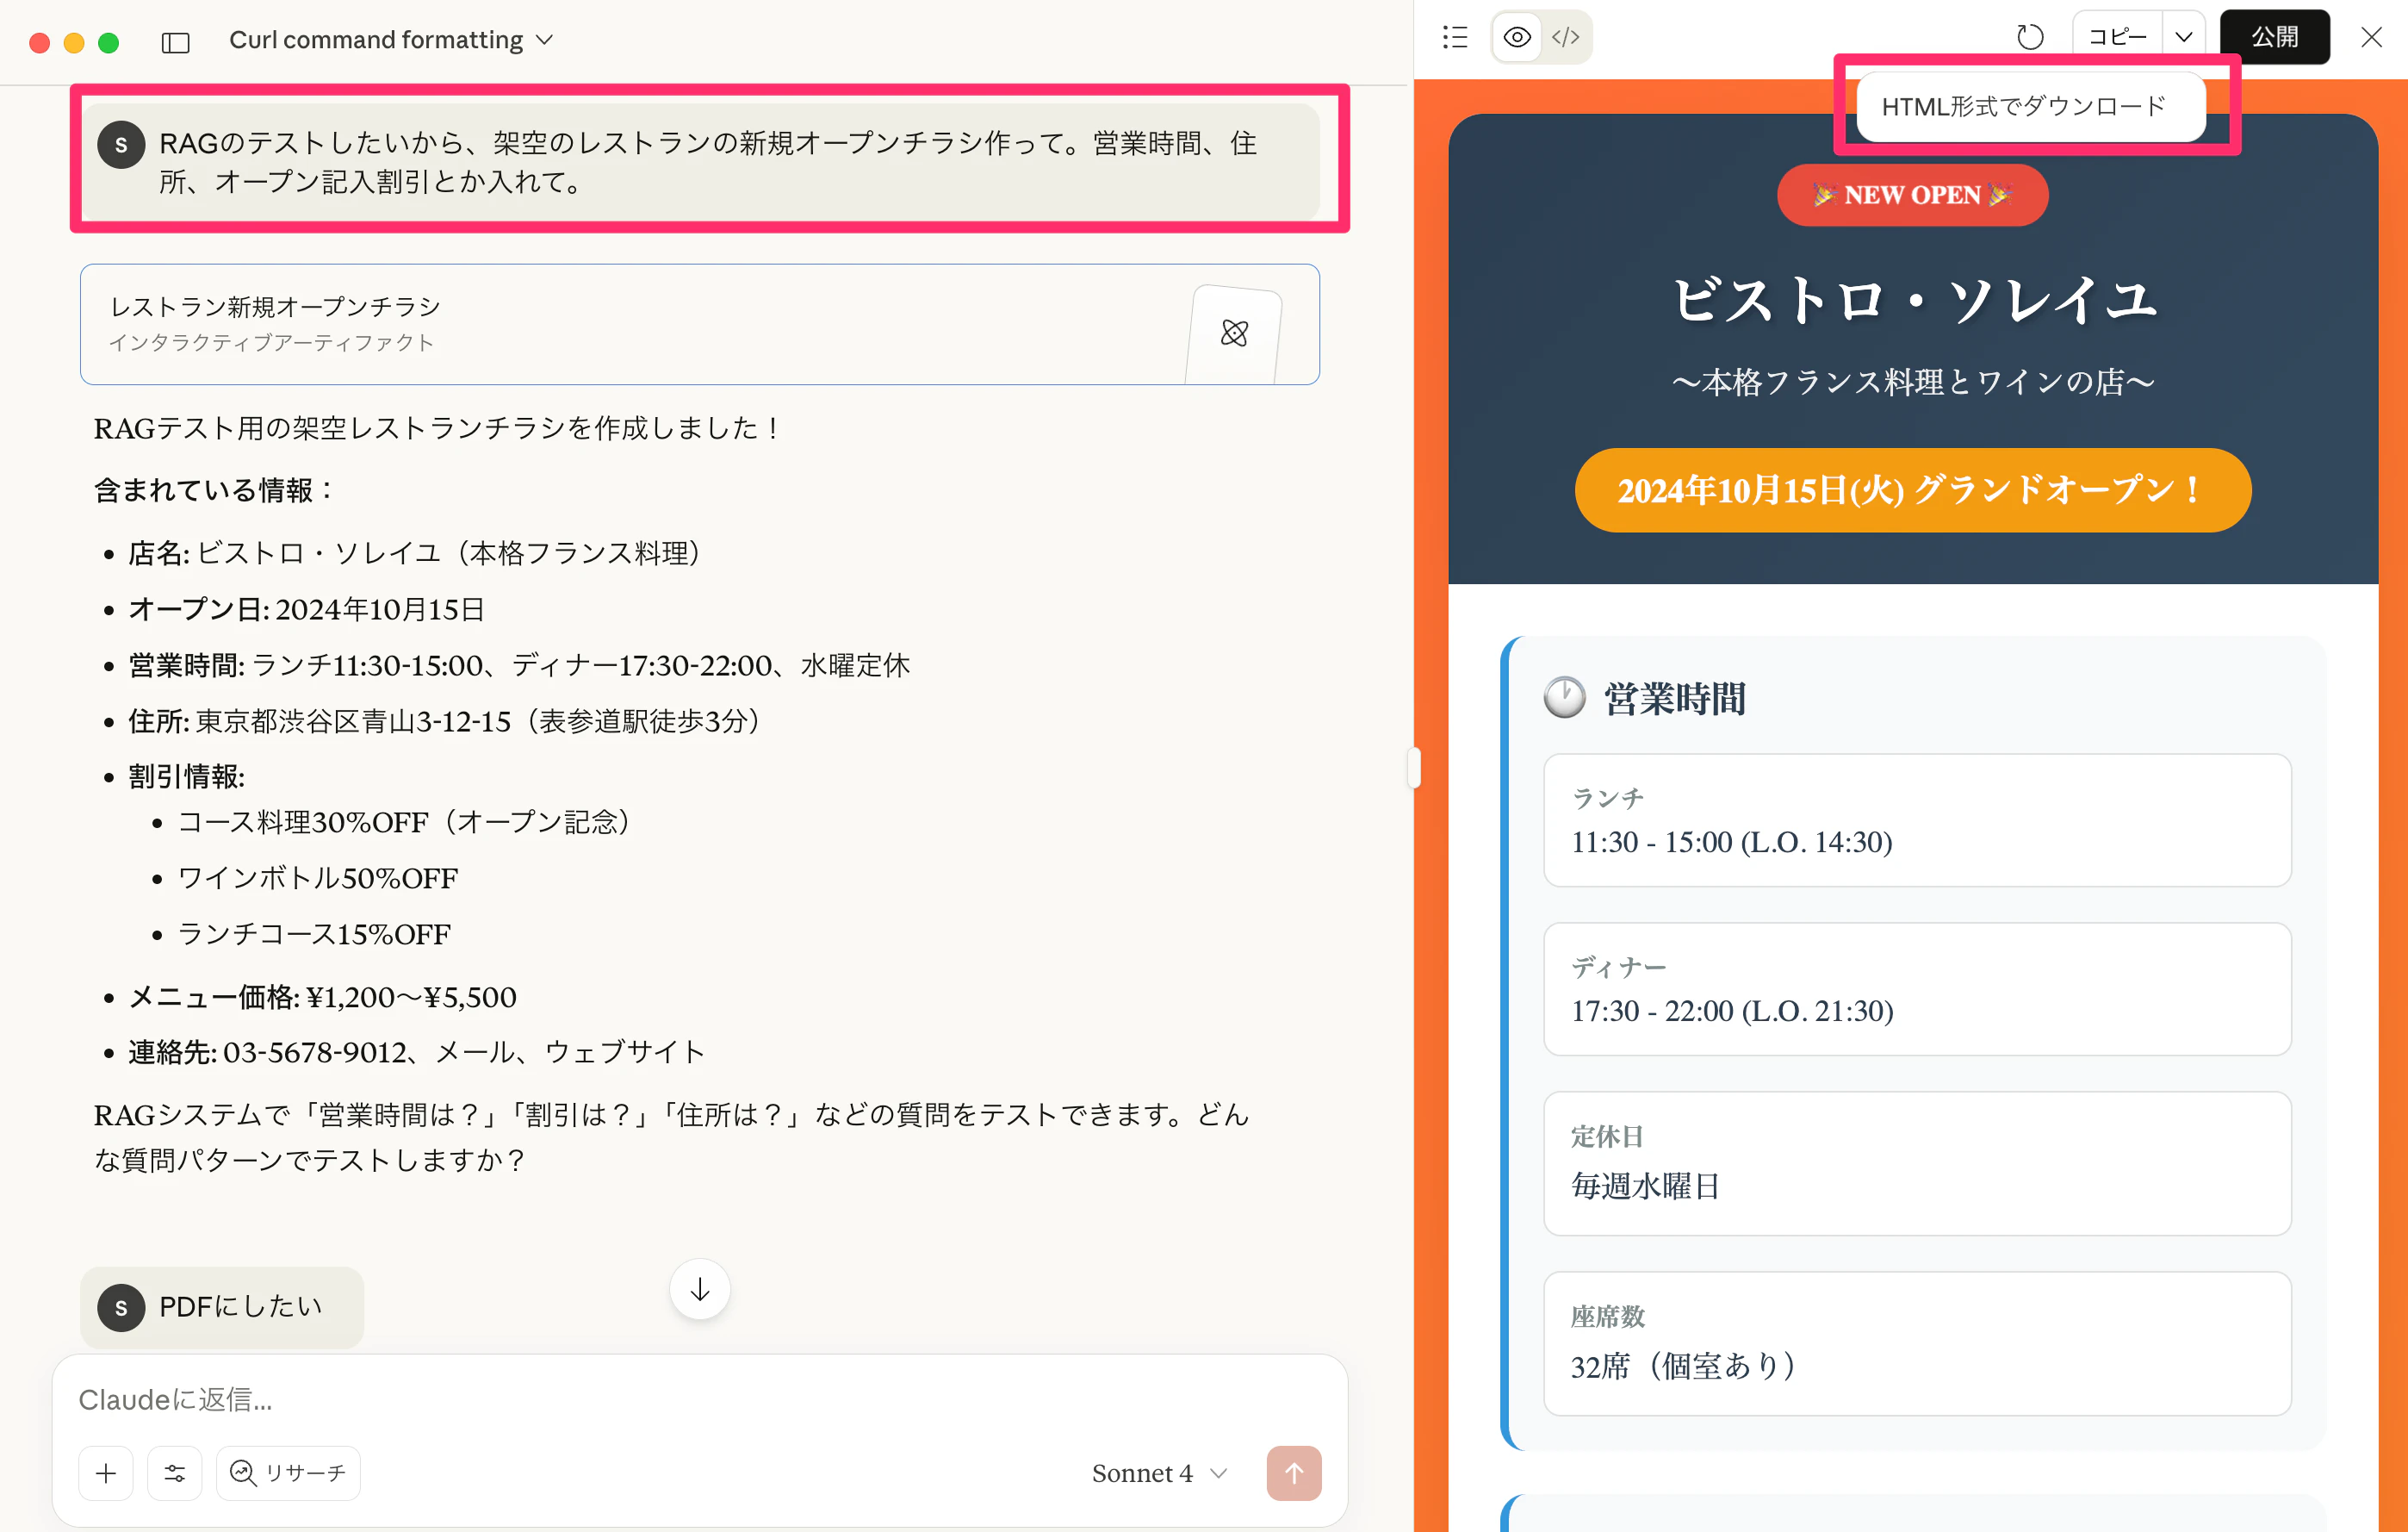The image size is (2408, 1532).
Task: Click the コピー copy button
Action: point(2117,37)
